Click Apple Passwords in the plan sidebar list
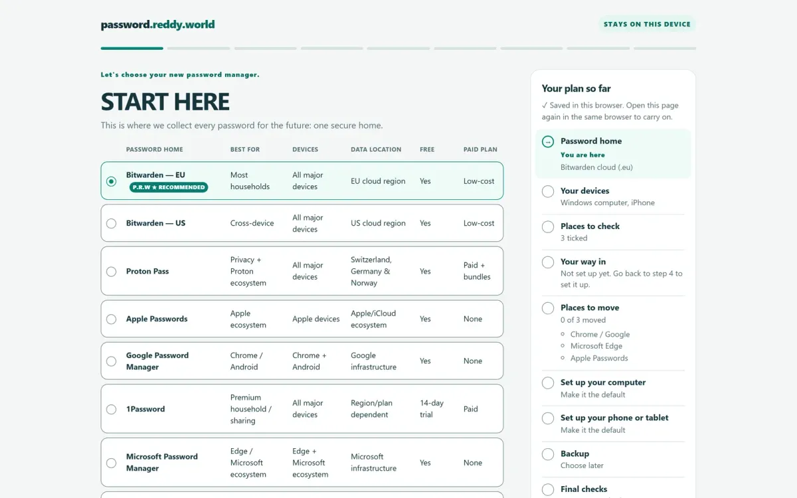797x498 pixels. click(x=599, y=359)
